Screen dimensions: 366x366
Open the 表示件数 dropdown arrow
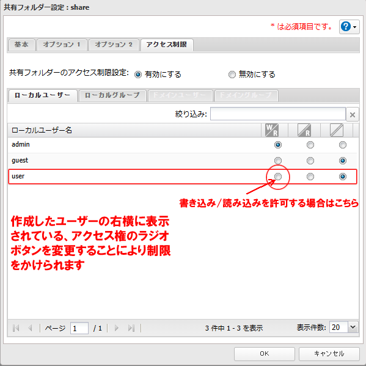tap(353, 328)
